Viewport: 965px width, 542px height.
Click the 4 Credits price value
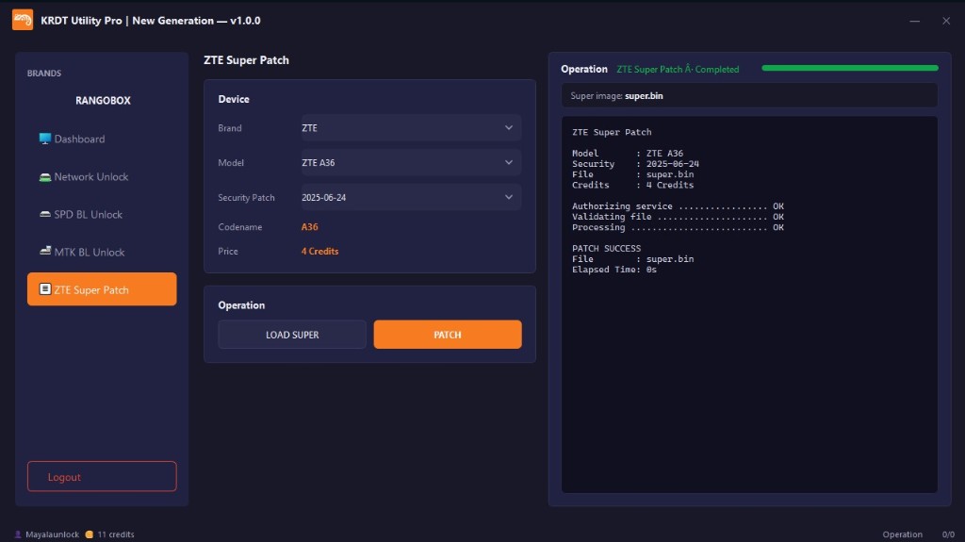click(x=320, y=252)
